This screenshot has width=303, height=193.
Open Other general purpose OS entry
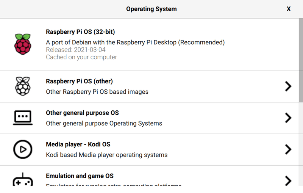tap(82, 113)
